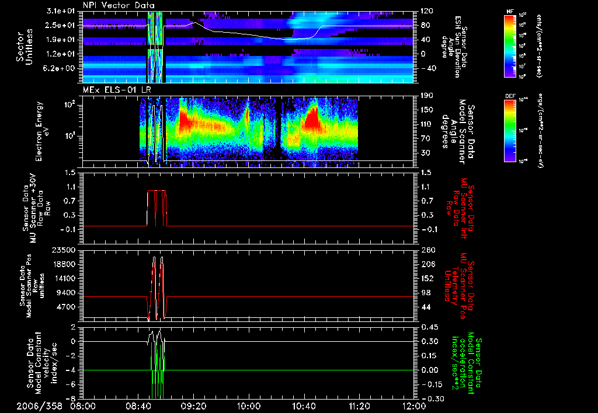Click the 'NF' label above the color bar
The height and width of the screenshot is (413, 598).
coord(510,12)
